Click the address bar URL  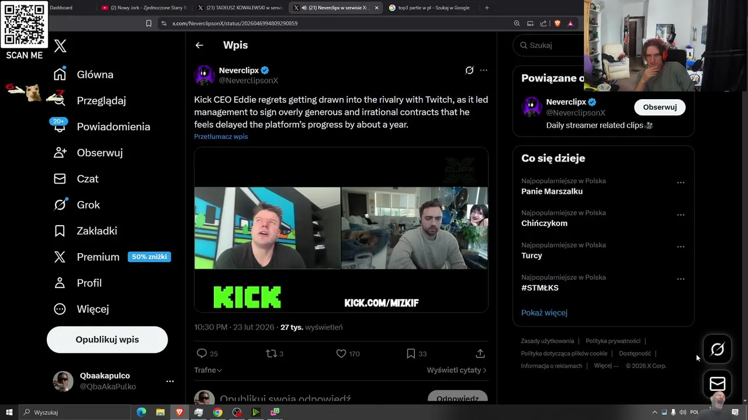click(x=235, y=23)
